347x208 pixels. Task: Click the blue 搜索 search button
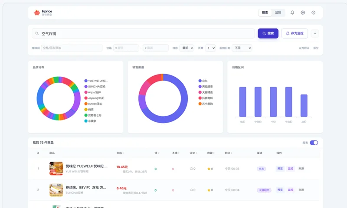click(x=268, y=33)
